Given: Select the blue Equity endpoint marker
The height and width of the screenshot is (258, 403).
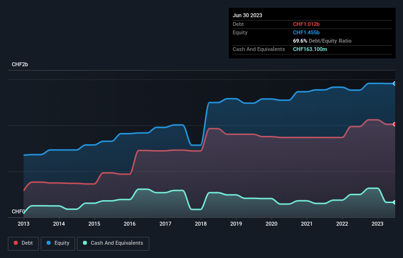Looking at the screenshot, I should [394, 84].
